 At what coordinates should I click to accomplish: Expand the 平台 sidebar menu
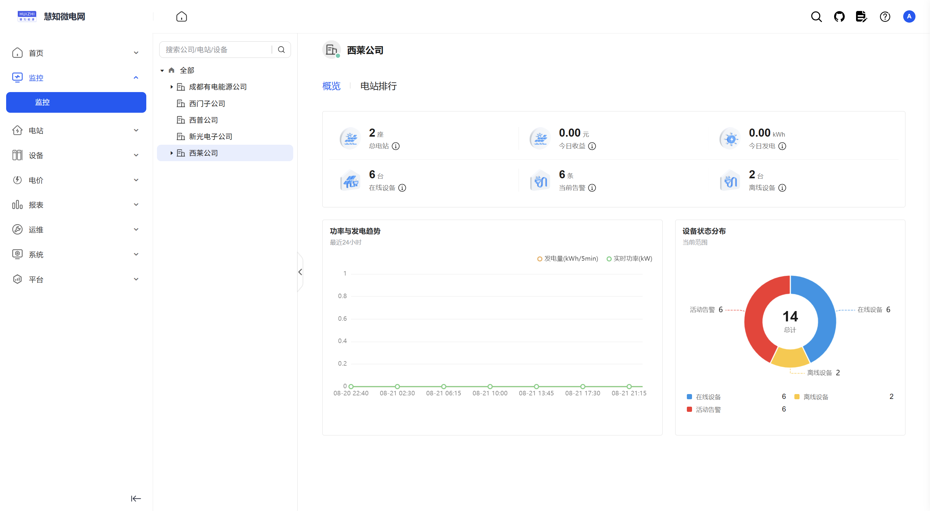tap(76, 279)
